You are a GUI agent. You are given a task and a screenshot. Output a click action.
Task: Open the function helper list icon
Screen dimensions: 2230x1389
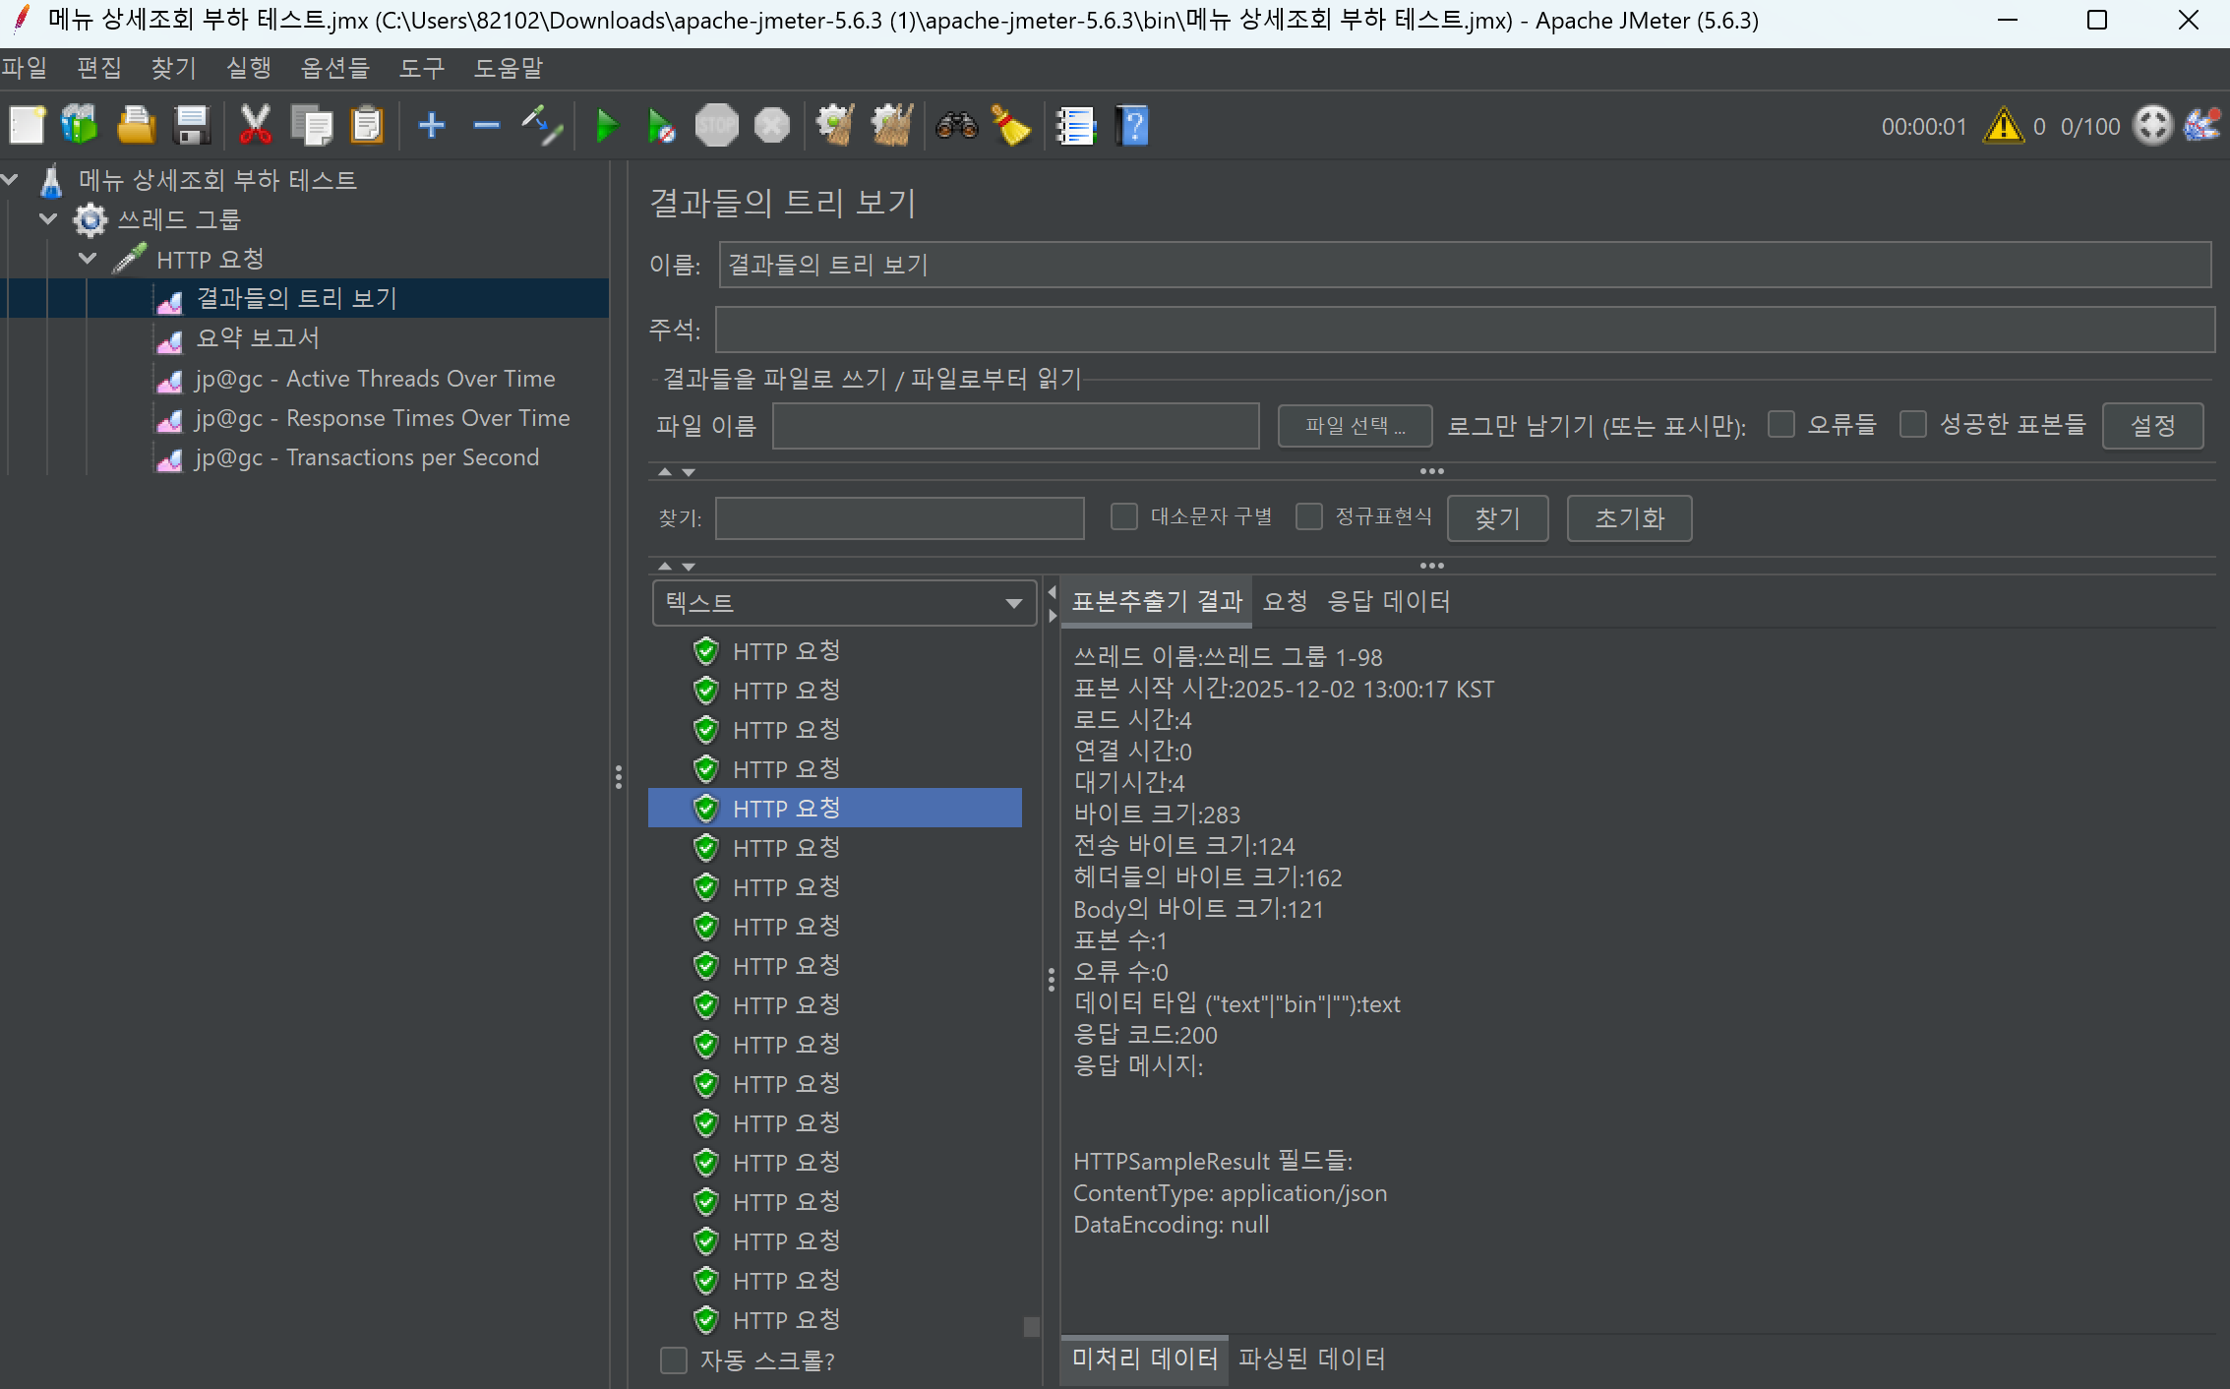[1075, 126]
